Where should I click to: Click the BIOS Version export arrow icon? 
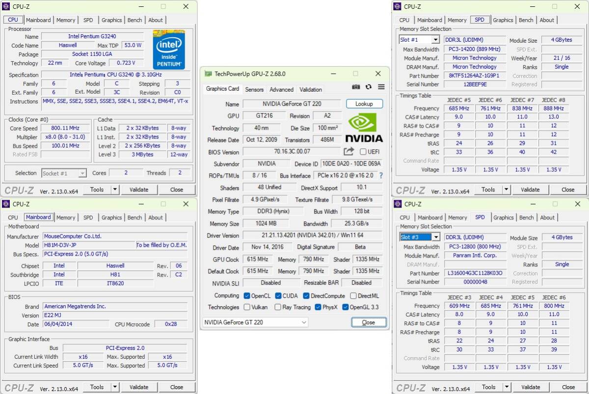348,152
